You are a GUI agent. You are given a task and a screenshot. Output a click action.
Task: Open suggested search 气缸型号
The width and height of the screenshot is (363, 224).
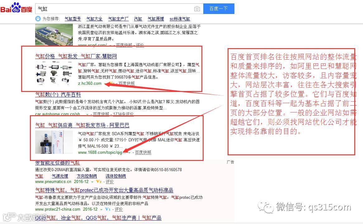pyautogui.click(x=73, y=19)
